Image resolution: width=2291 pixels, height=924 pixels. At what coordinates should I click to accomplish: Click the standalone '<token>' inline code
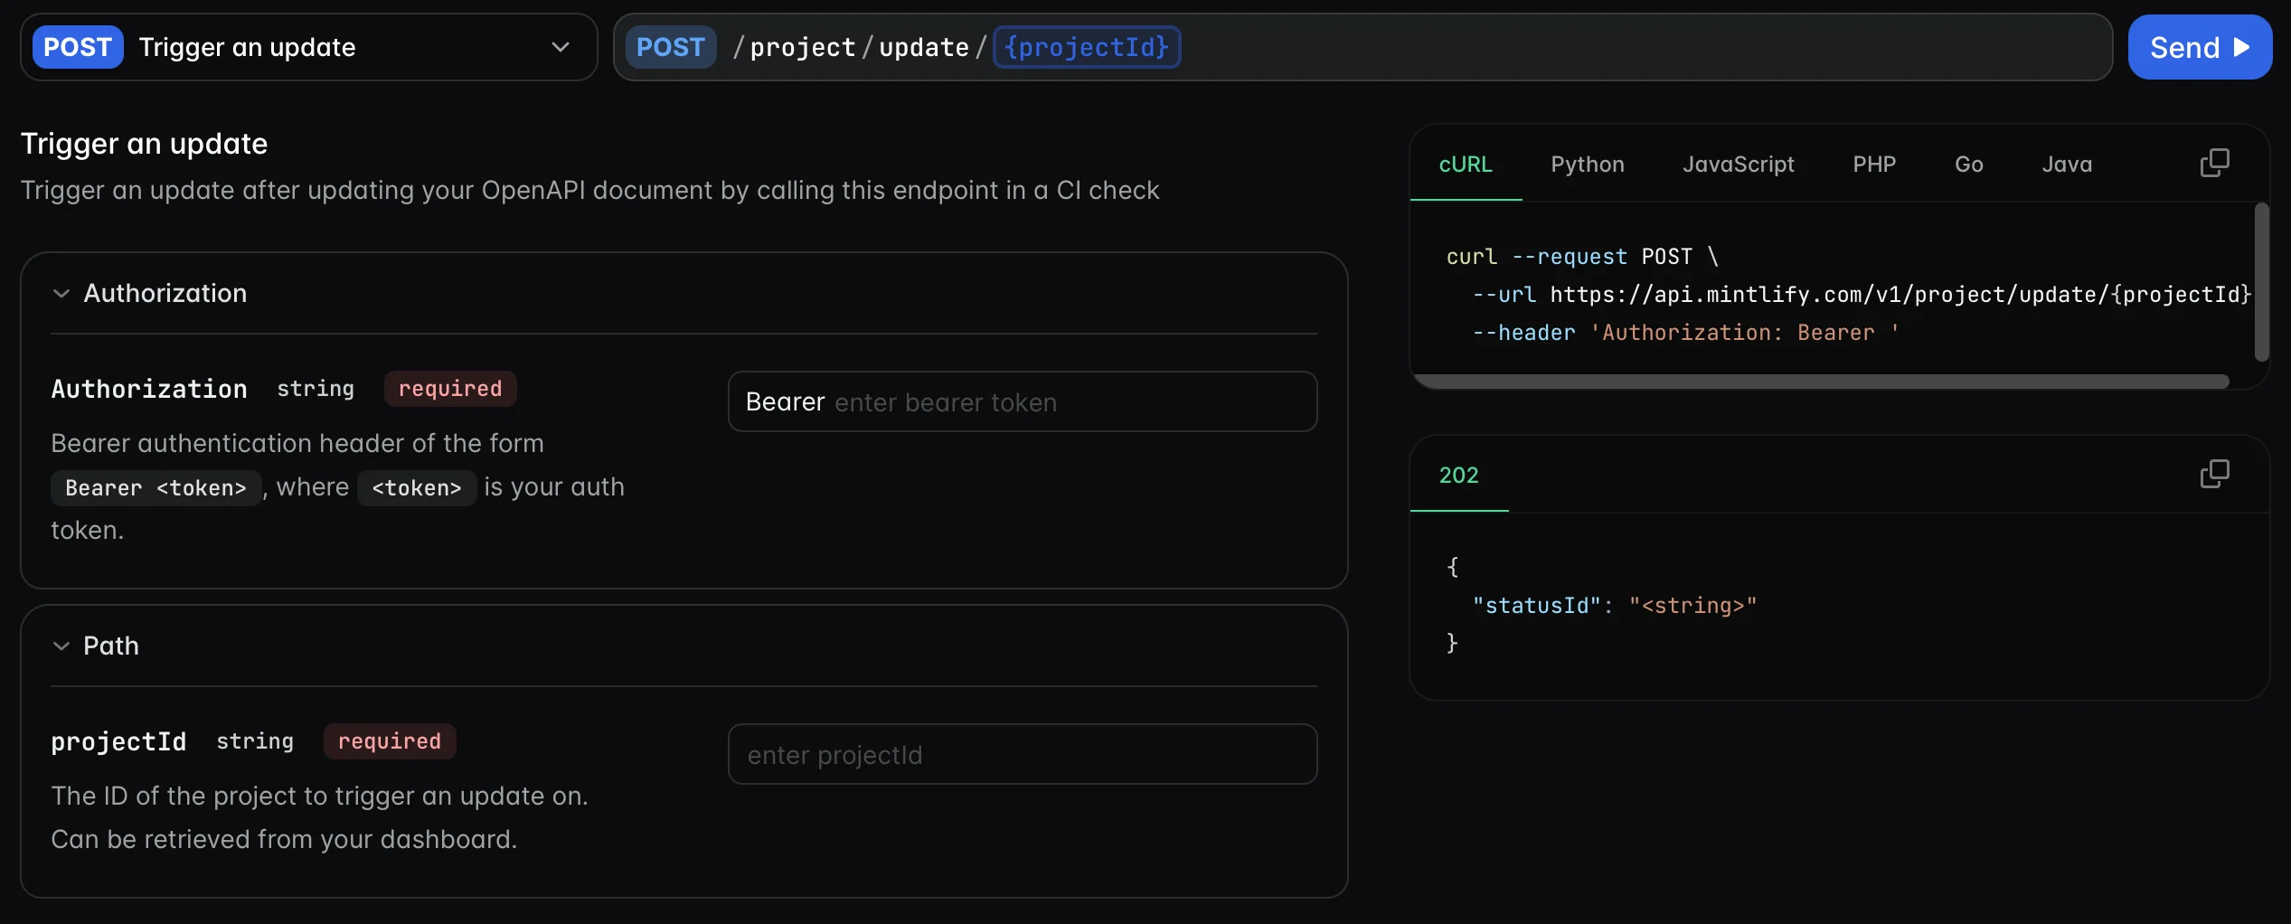tap(417, 488)
